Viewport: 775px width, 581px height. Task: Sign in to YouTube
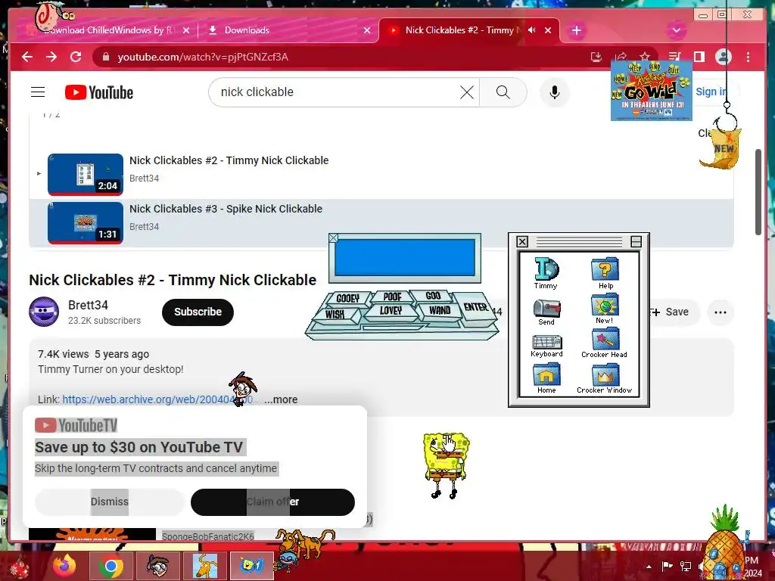pos(711,92)
